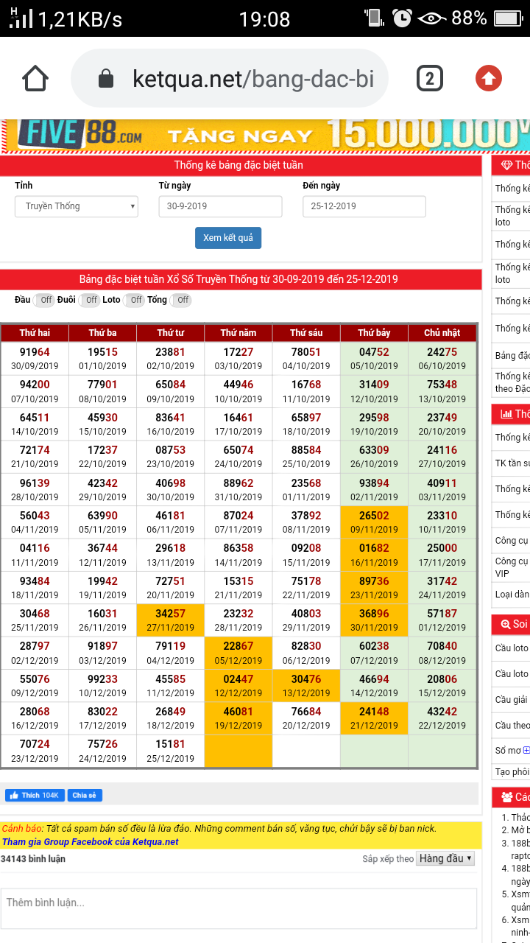The image size is (530, 943).
Task: Select the Chủ nhật column header
Action: click(x=442, y=333)
